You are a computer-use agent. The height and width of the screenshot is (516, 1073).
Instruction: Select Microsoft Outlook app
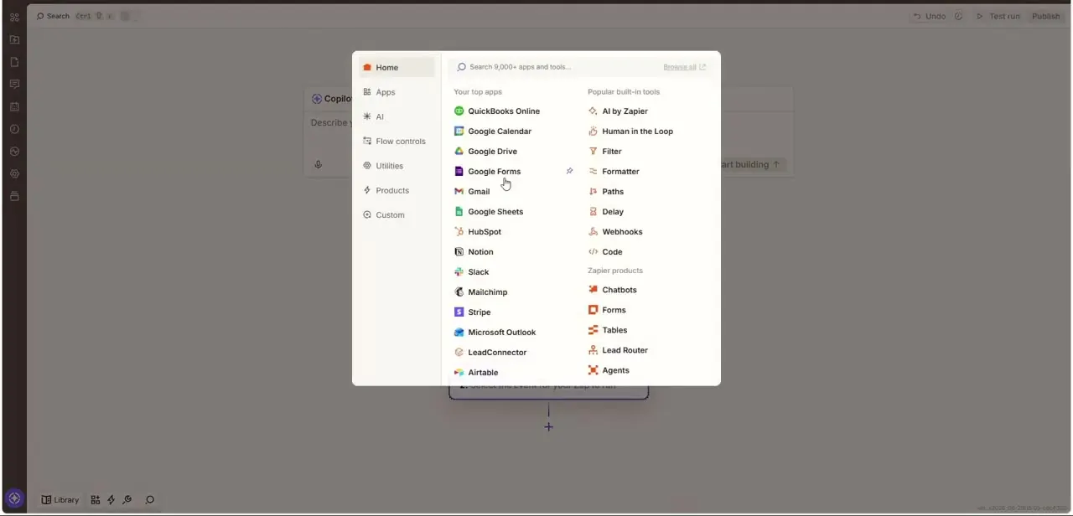point(495,332)
